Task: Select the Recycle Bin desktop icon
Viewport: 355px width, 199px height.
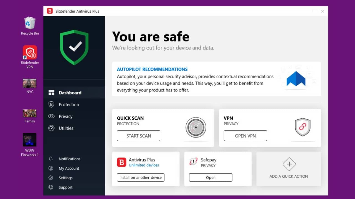Action: pos(30,26)
